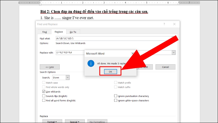Screen dimensions: 218x123
Task: Click 'Search Down, Use Wildcards' options text
Action: pos(71,43)
